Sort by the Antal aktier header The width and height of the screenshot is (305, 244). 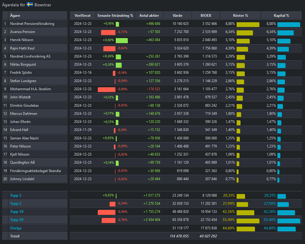point(149,15)
